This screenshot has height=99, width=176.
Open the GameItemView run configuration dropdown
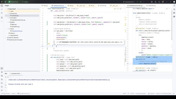[129, 2]
